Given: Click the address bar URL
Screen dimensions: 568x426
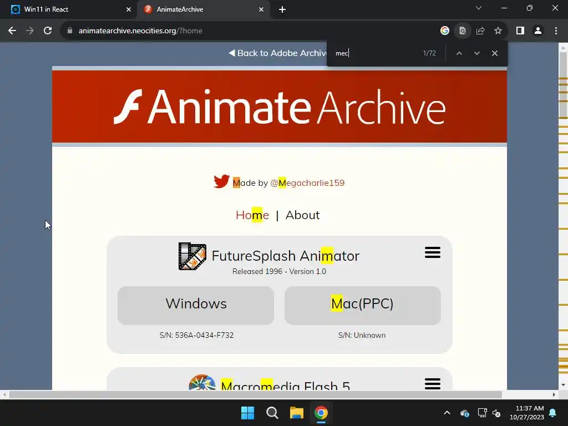Looking at the screenshot, I should pyautogui.click(x=140, y=31).
